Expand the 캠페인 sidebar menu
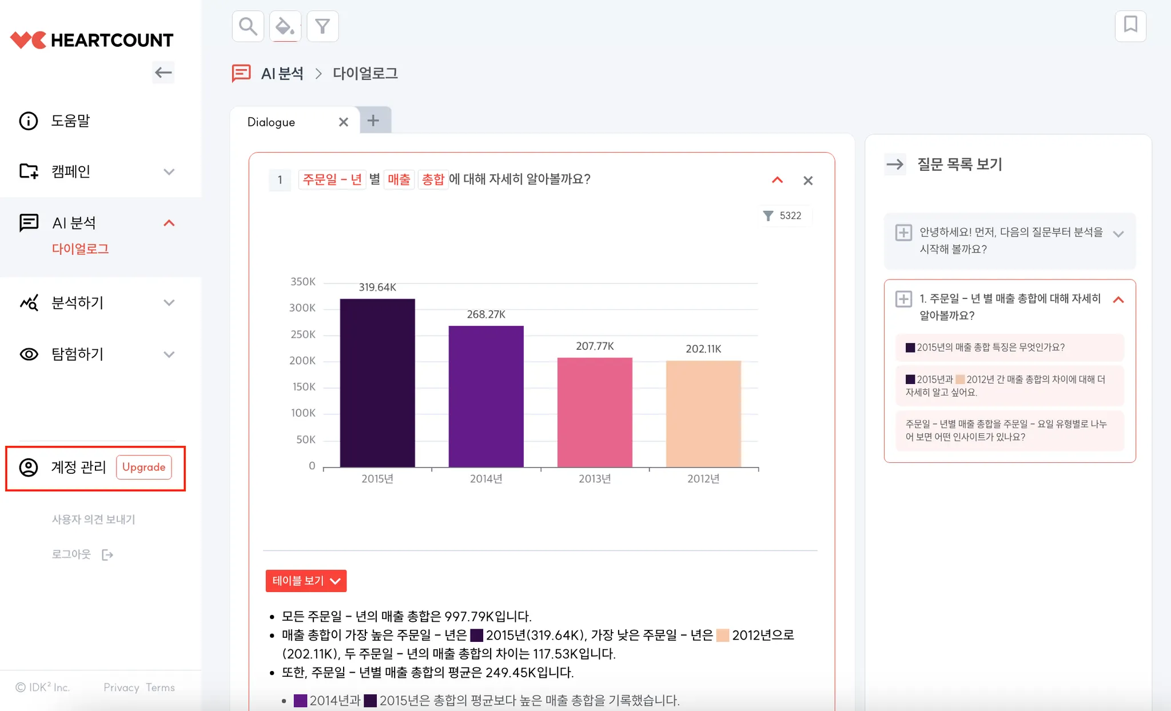Viewport: 1171px width, 711px height. [169, 171]
